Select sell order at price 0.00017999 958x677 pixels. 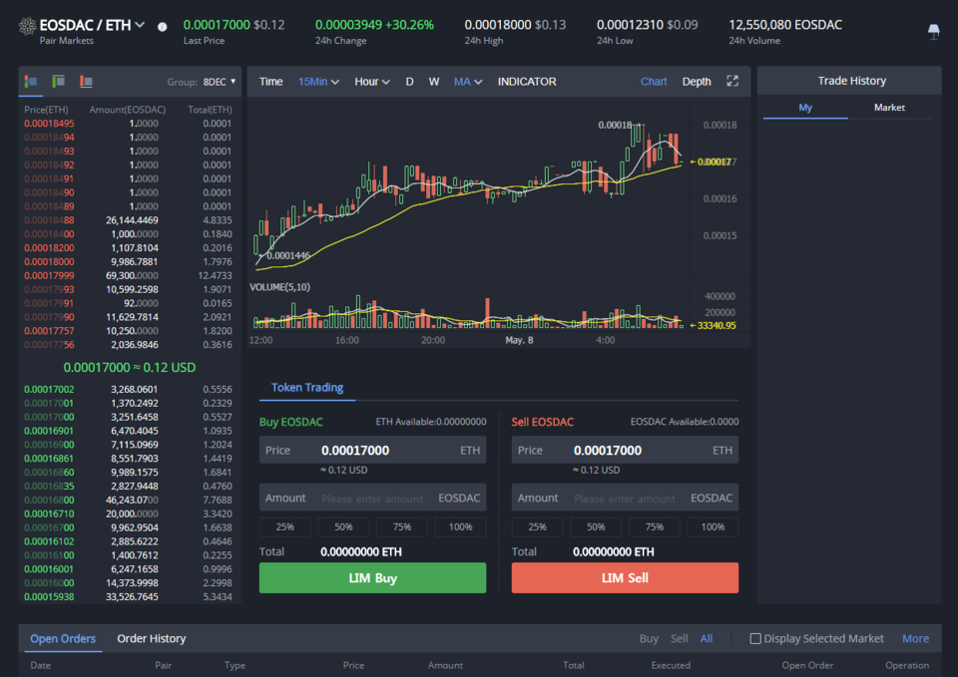tap(129, 275)
